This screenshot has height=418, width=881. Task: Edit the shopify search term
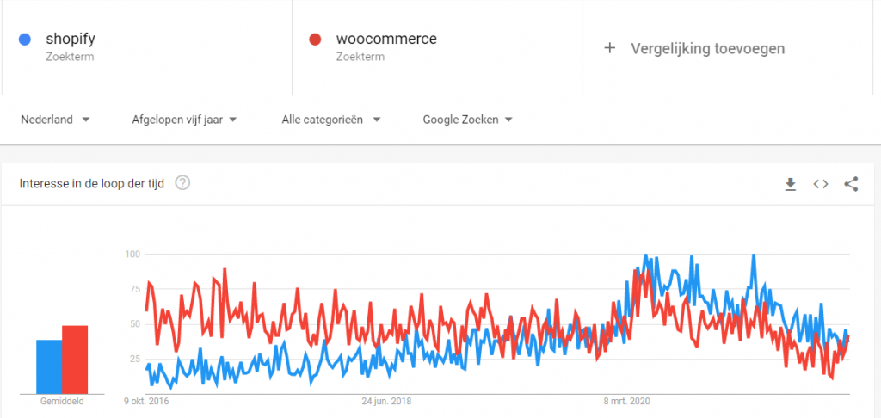click(71, 39)
